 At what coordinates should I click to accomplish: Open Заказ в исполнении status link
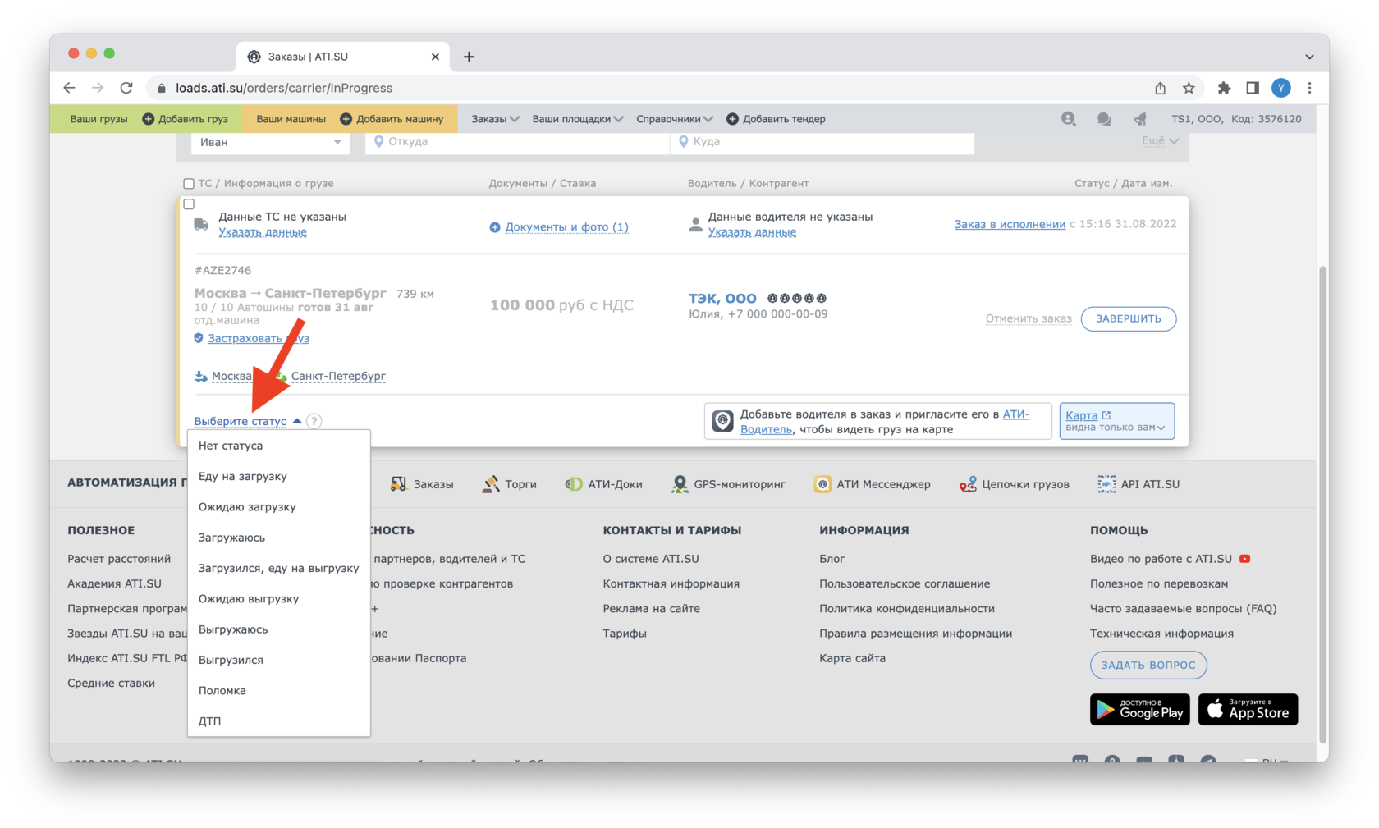click(1010, 224)
